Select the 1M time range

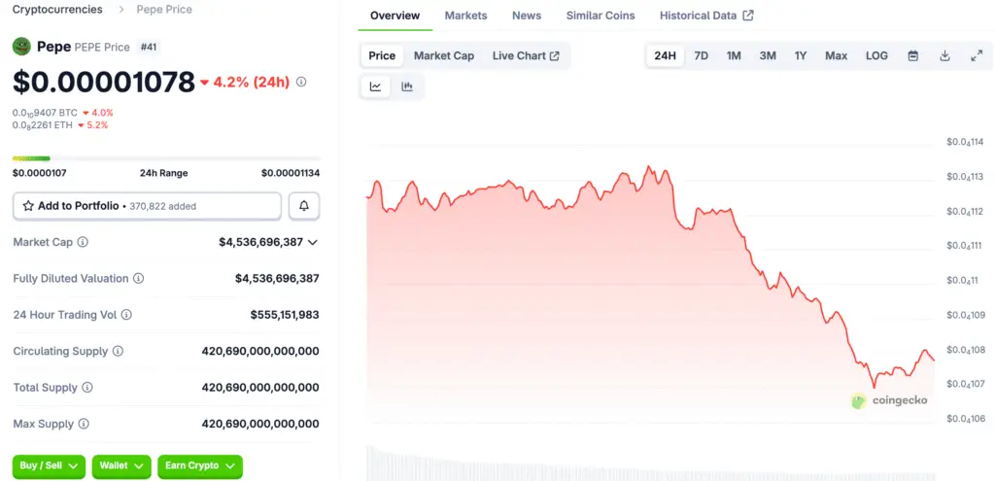[x=734, y=55]
